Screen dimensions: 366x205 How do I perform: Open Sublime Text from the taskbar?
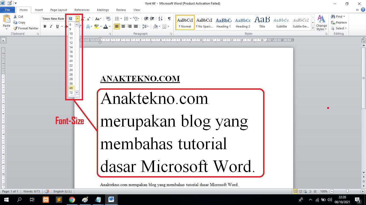[x=59, y=200]
